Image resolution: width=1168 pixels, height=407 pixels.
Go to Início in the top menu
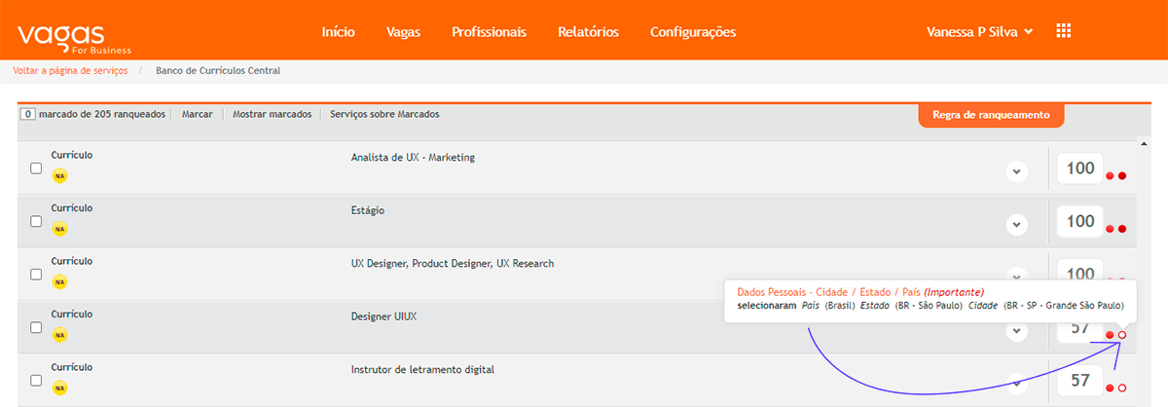click(338, 32)
